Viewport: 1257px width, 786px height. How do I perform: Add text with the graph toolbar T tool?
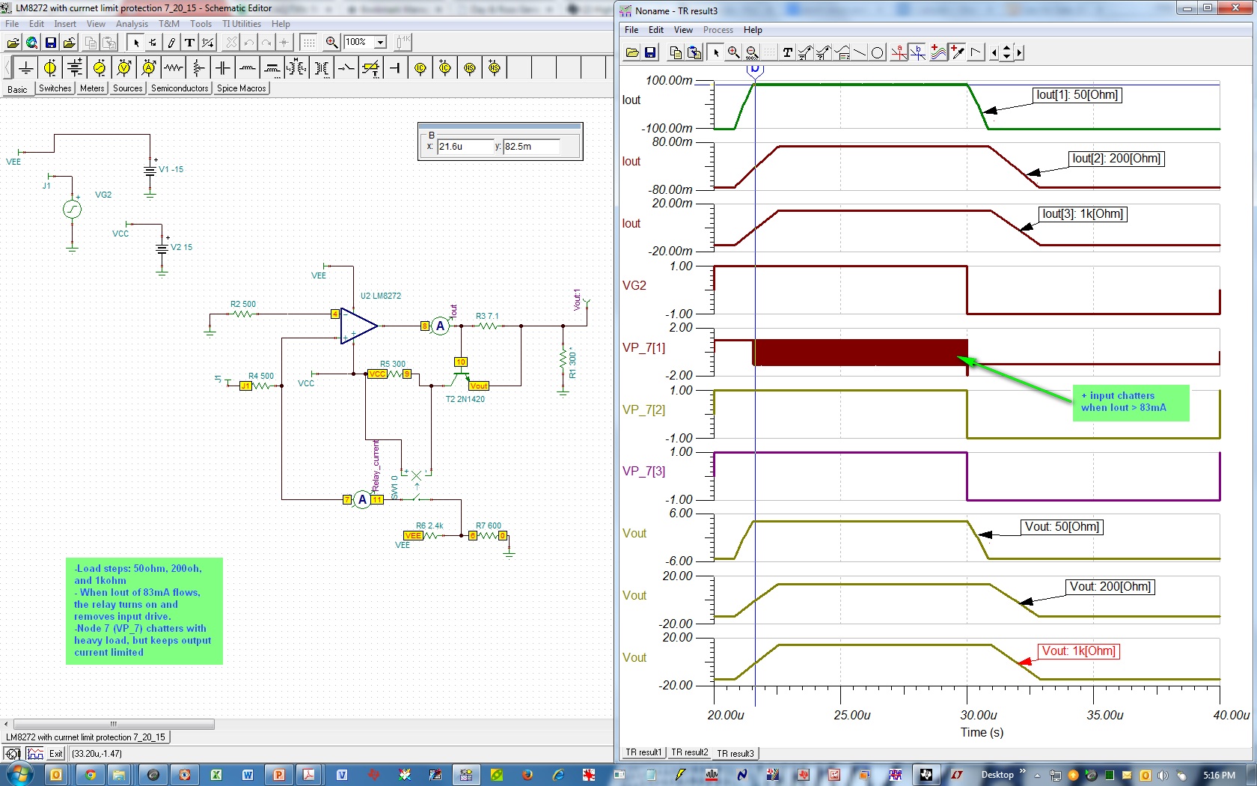pyautogui.click(x=787, y=52)
